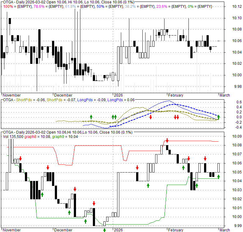Click the LongPds = -0.09 legend entry

pos(91,100)
